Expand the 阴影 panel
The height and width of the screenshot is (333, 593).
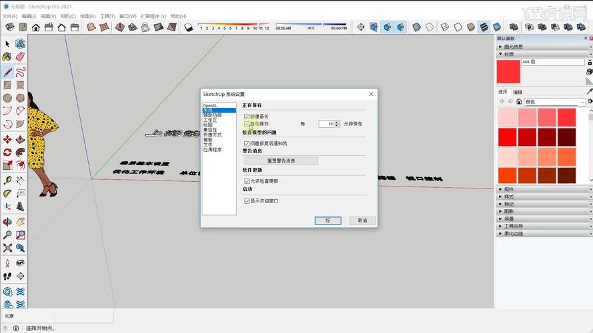tap(544, 211)
